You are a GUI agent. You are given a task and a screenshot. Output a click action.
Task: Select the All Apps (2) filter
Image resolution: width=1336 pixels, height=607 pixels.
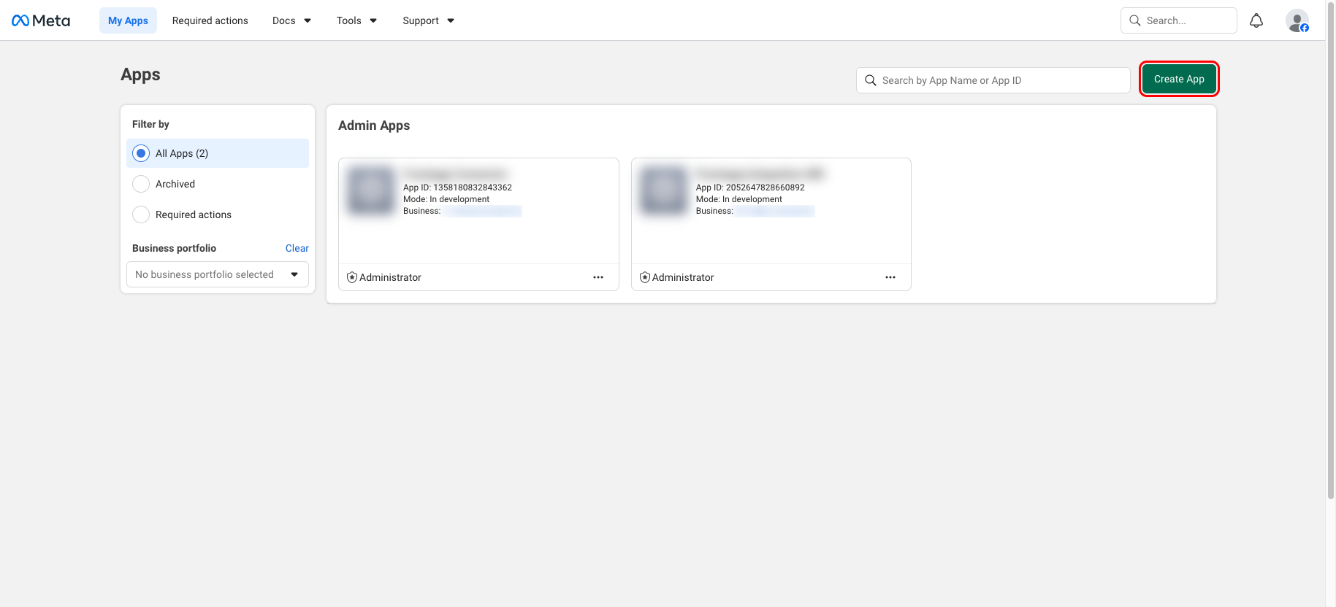(x=218, y=153)
